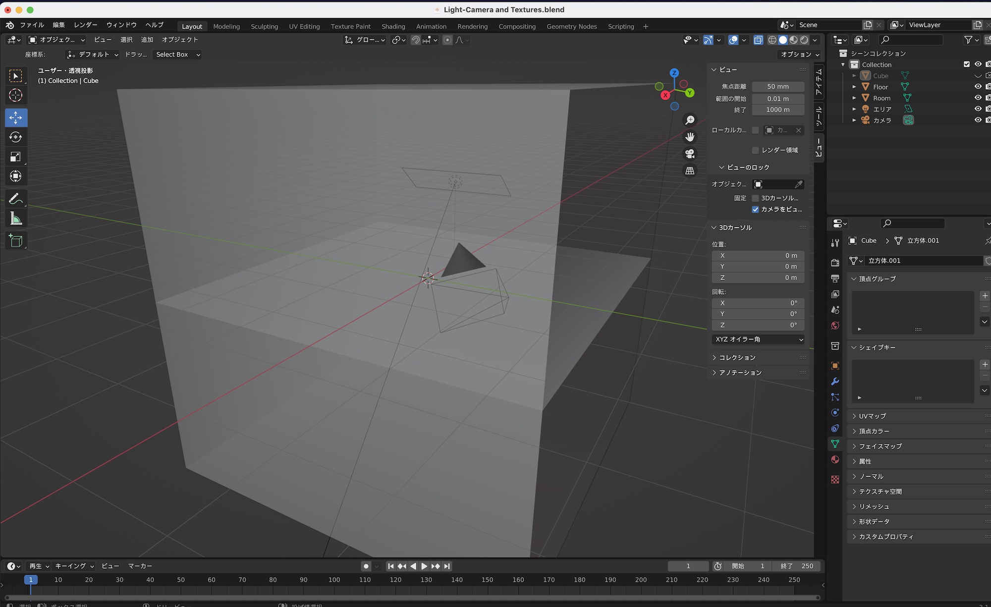Select the Rotate tool
Viewport: 991px width, 607px height.
tap(16, 137)
